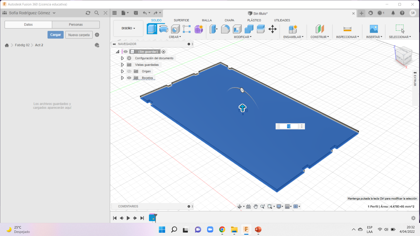This screenshot has height=236, width=420.
Task: Activate the Move/Copy arrows tool
Action: coord(272,29)
